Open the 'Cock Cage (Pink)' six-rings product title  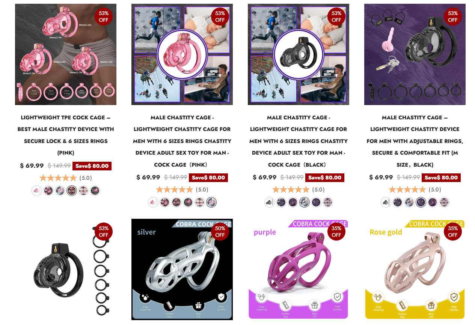(x=182, y=141)
